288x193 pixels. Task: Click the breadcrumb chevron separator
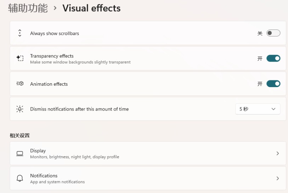(x=55, y=8)
